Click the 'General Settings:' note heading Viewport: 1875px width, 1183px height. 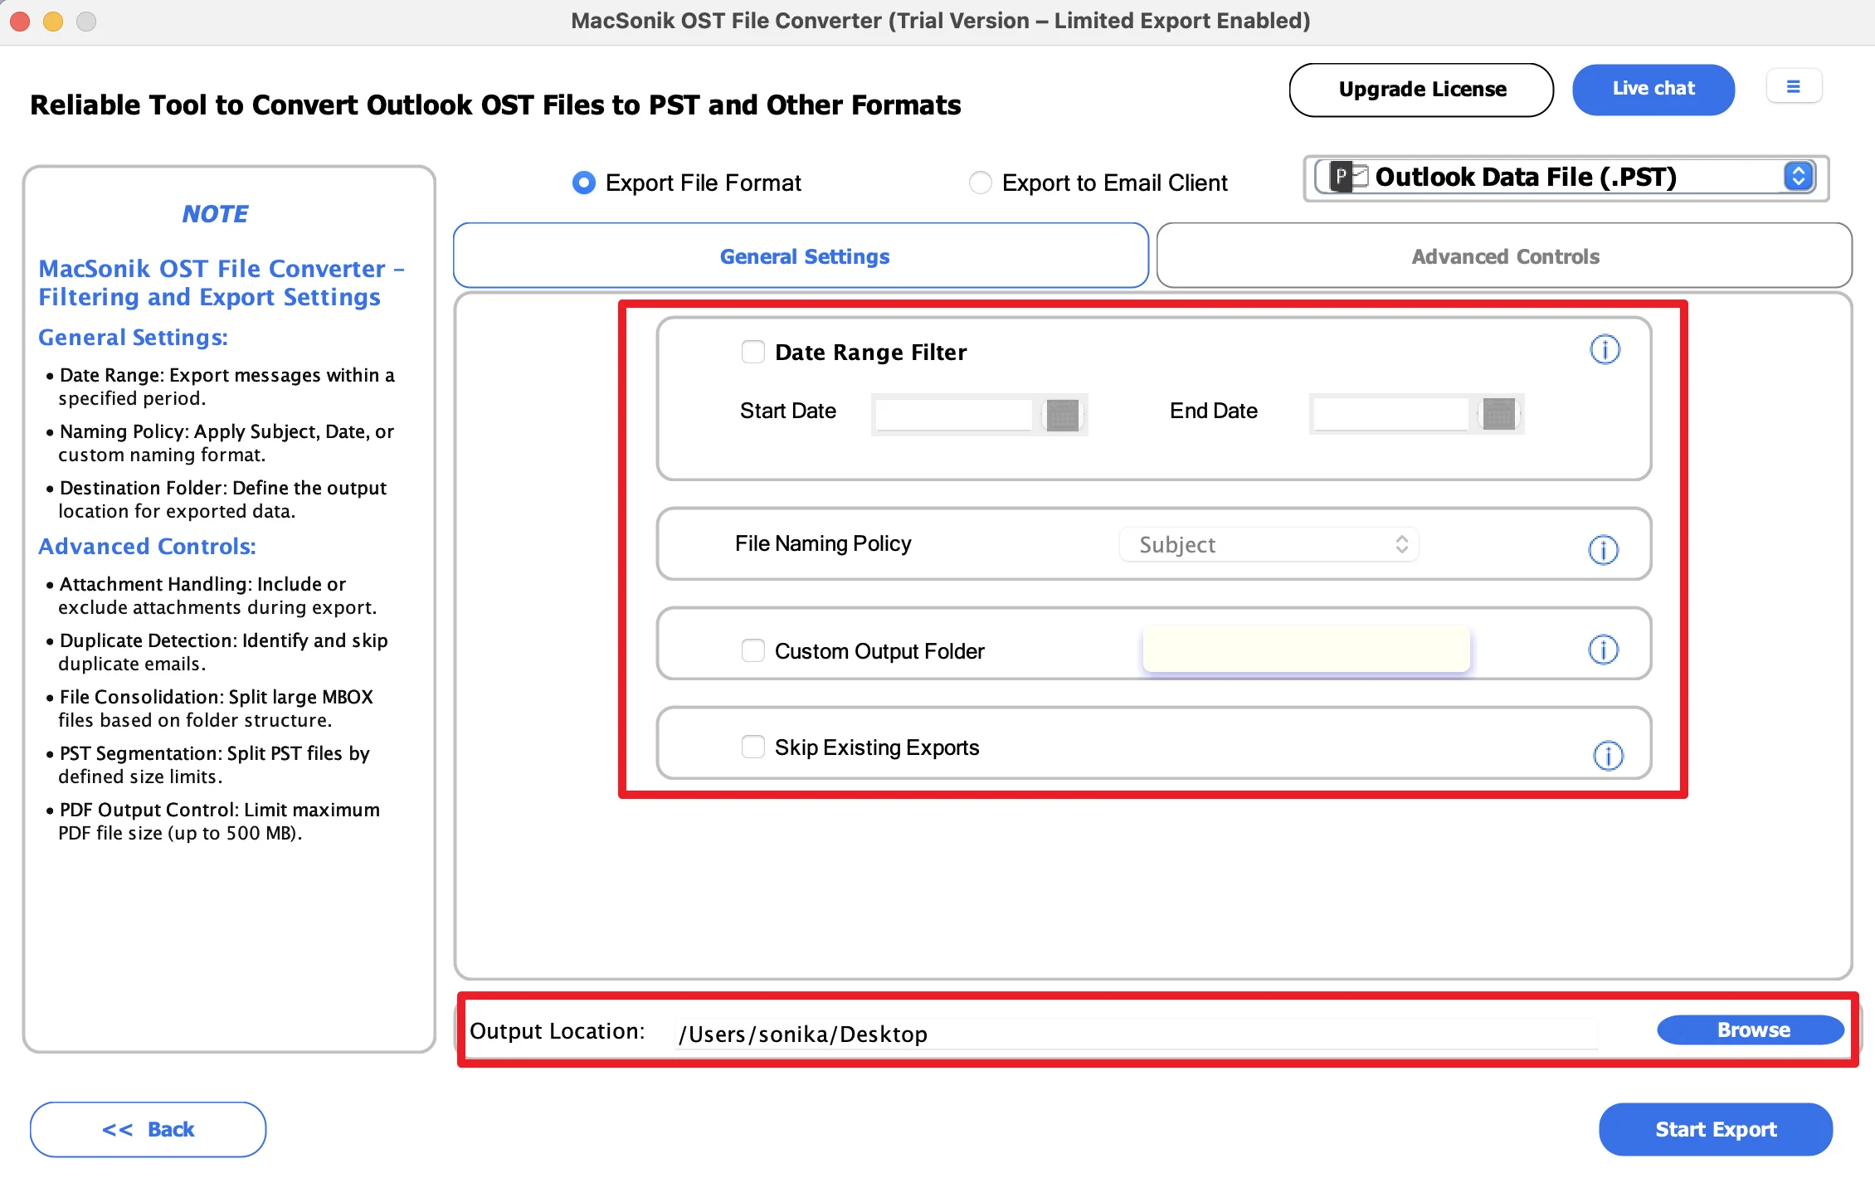pos(133,338)
